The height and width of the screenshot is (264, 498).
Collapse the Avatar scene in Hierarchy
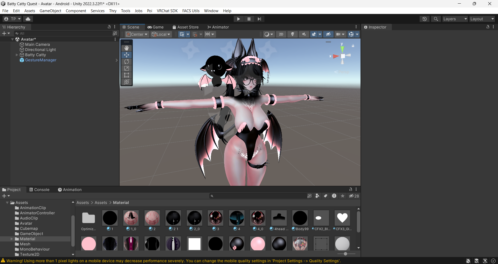point(12,39)
